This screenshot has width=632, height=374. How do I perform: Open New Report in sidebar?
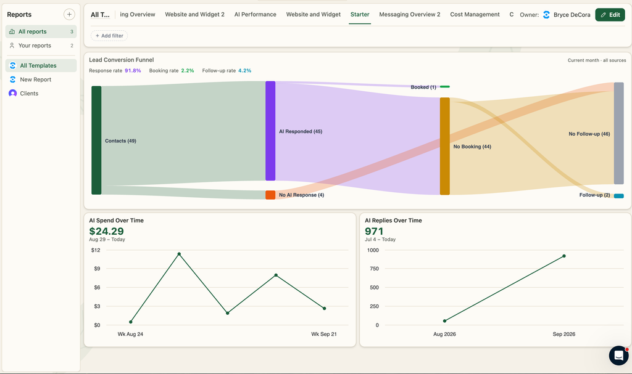[41, 79]
